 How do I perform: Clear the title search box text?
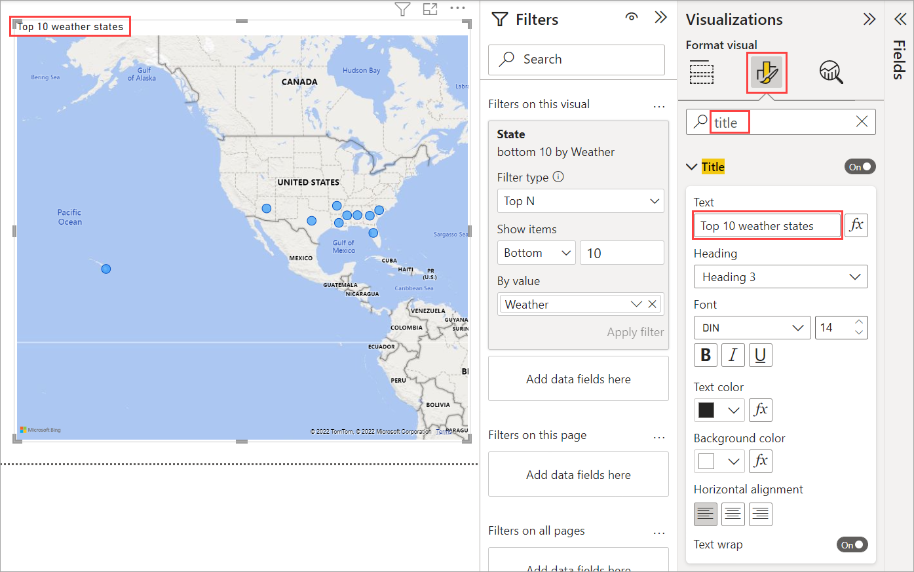pyautogui.click(x=862, y=122)
